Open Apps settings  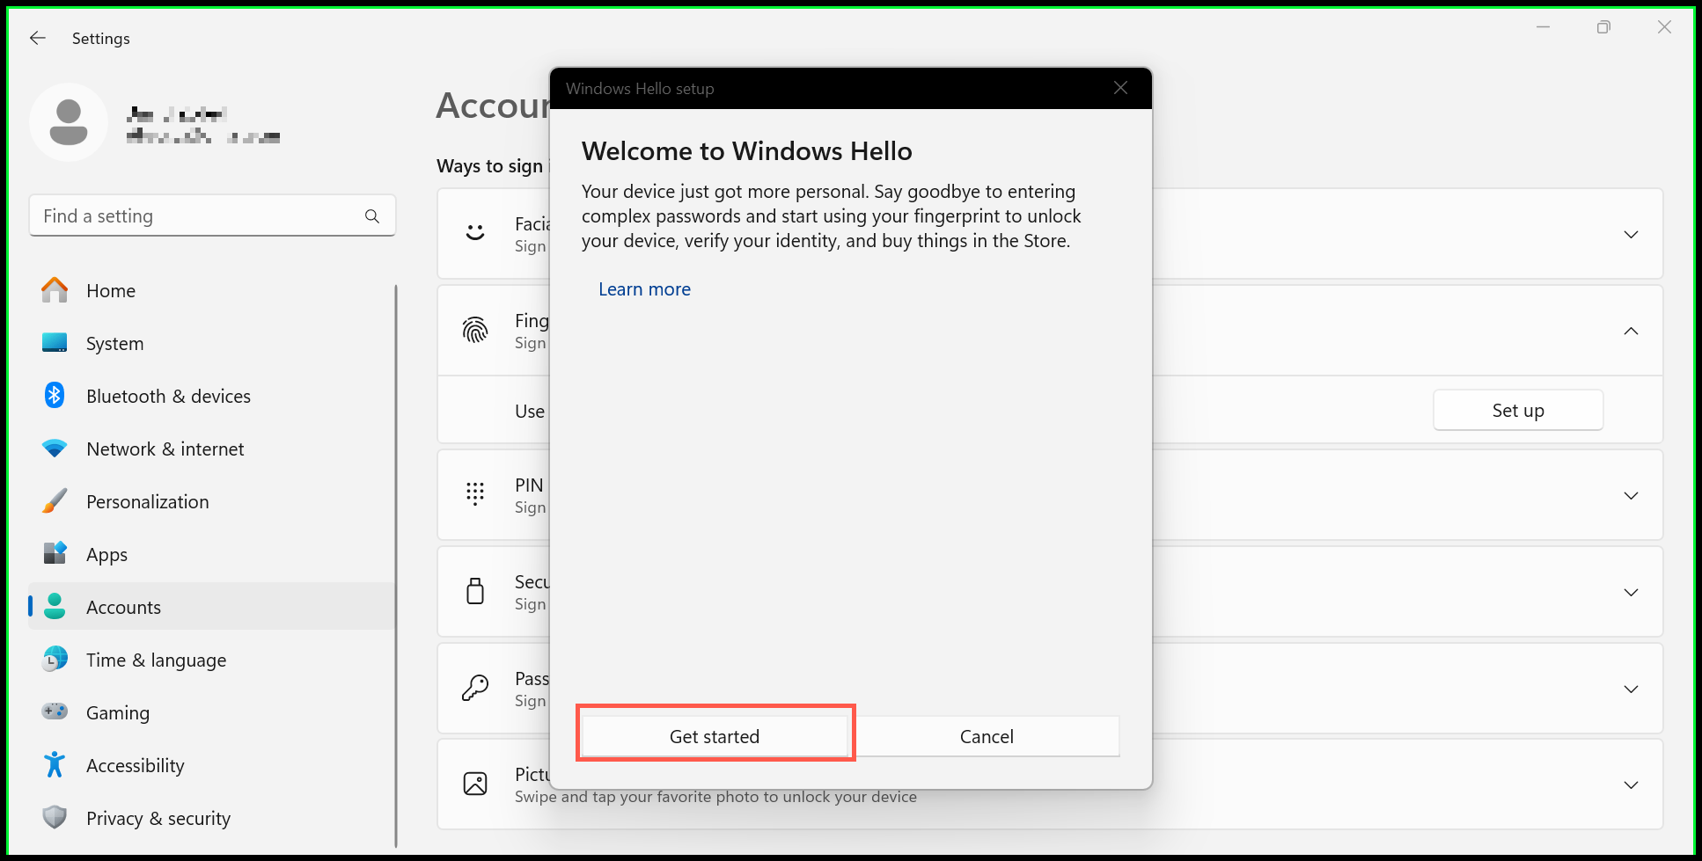click(211, 554)
